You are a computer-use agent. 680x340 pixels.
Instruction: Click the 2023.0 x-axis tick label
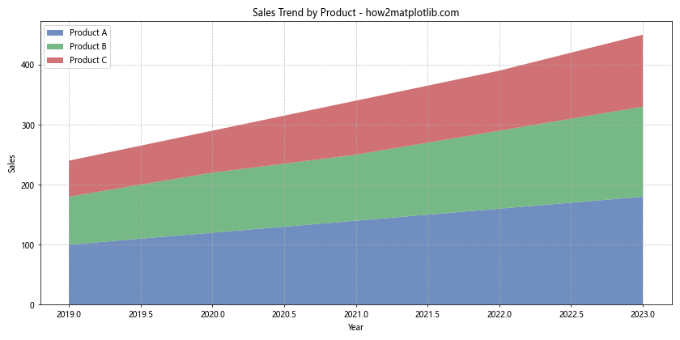tap(643, 314)
